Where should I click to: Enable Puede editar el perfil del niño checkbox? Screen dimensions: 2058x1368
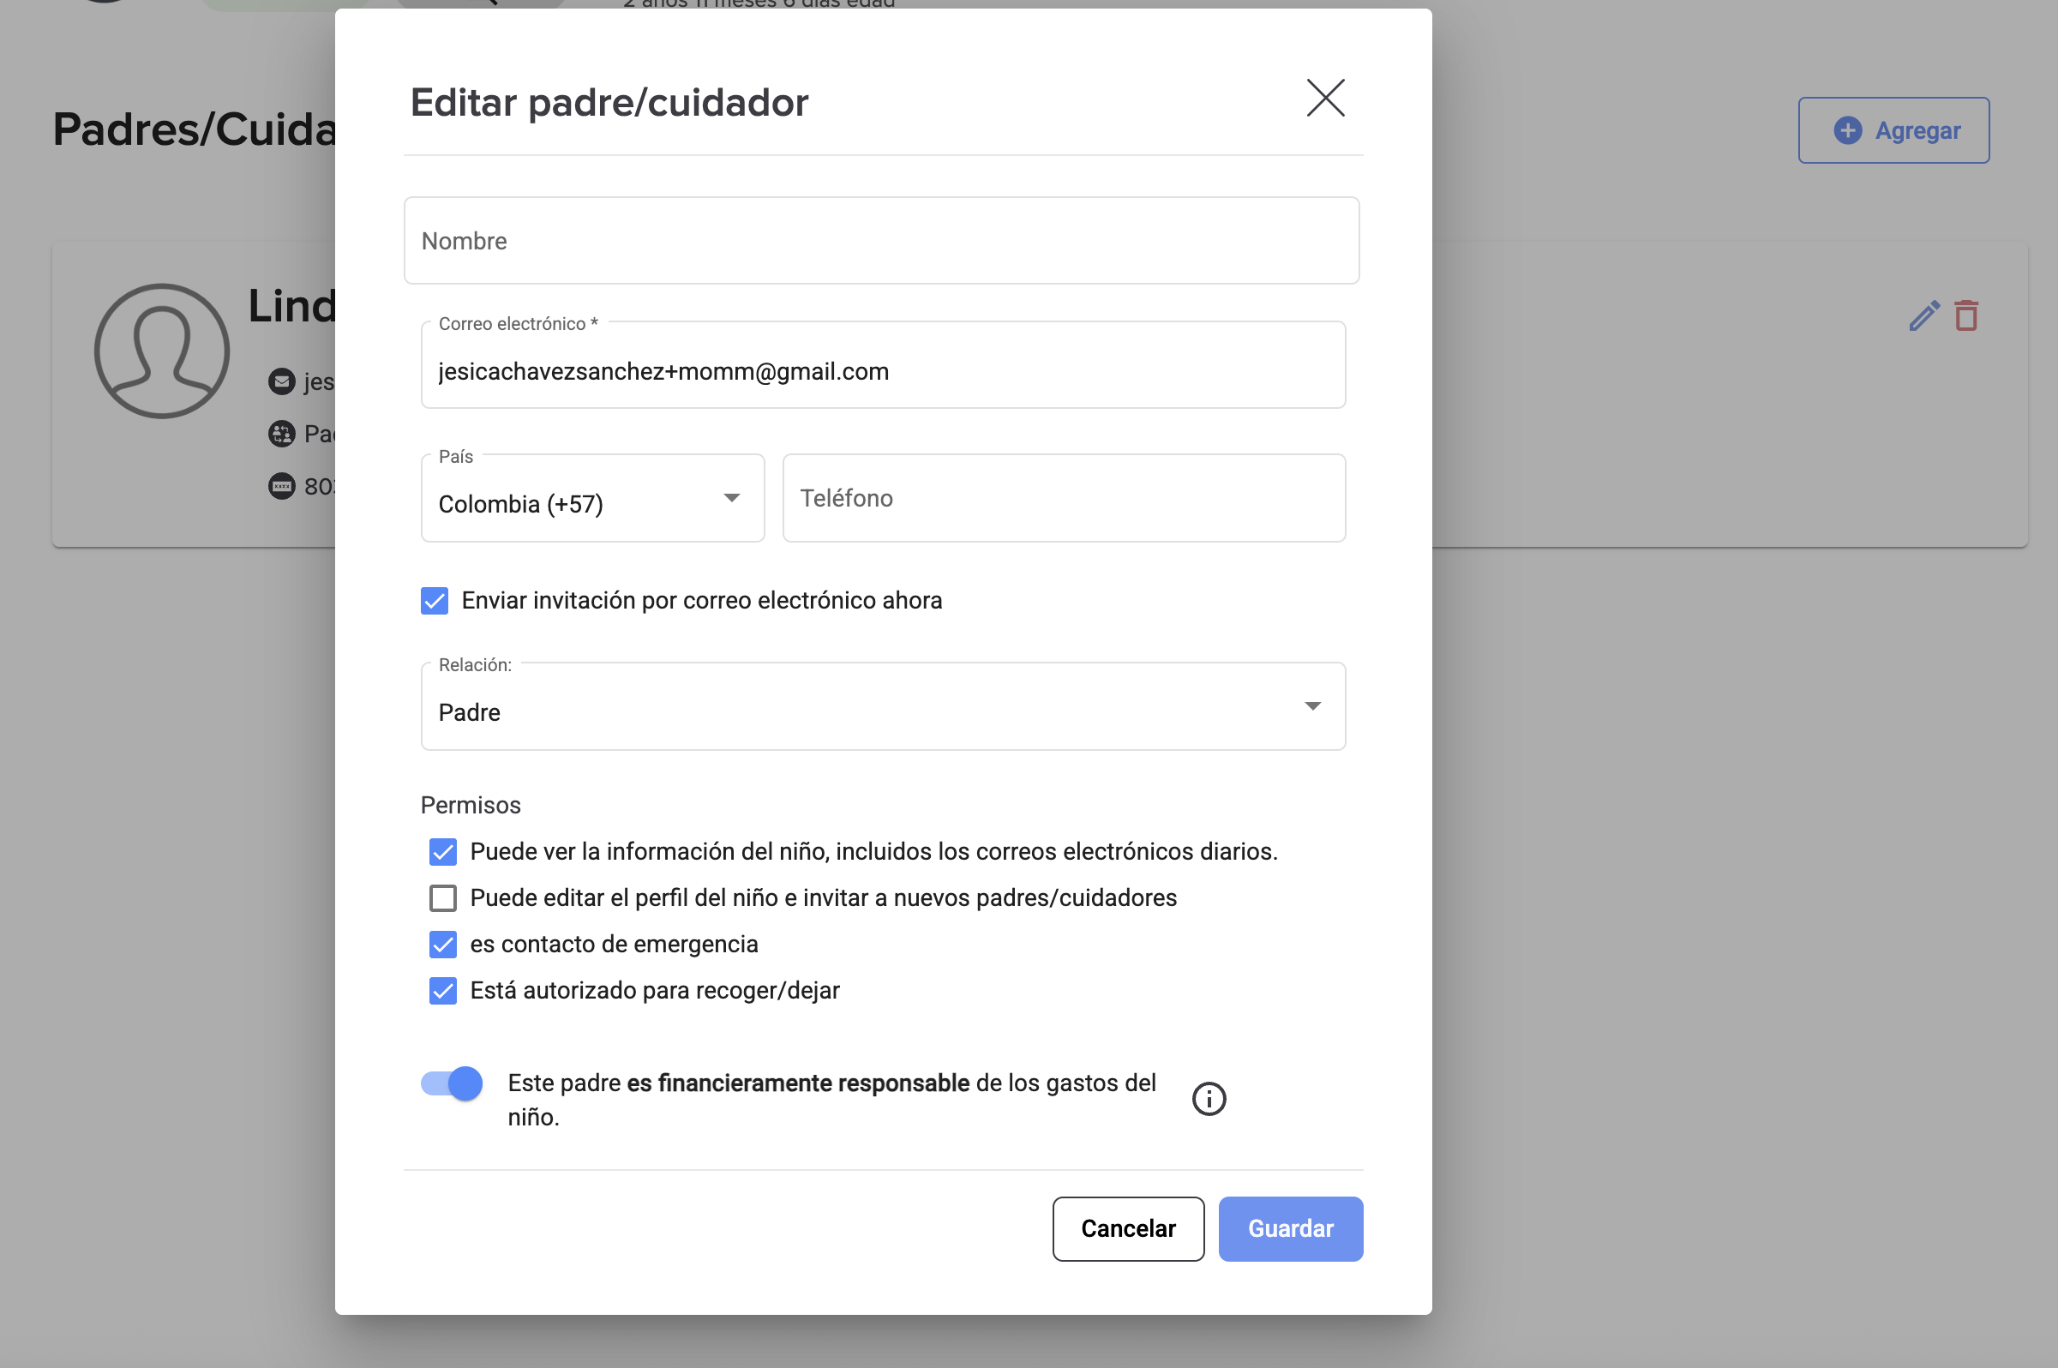point(443,897)
